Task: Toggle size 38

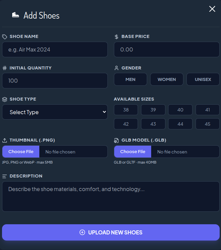Action: (x=126, y=110)
